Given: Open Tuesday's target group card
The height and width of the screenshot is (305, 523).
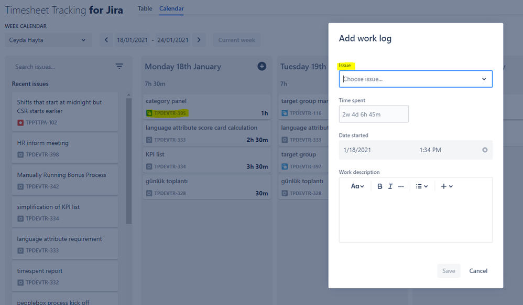Looking at the screenshot, I should [x=303, y=160].
